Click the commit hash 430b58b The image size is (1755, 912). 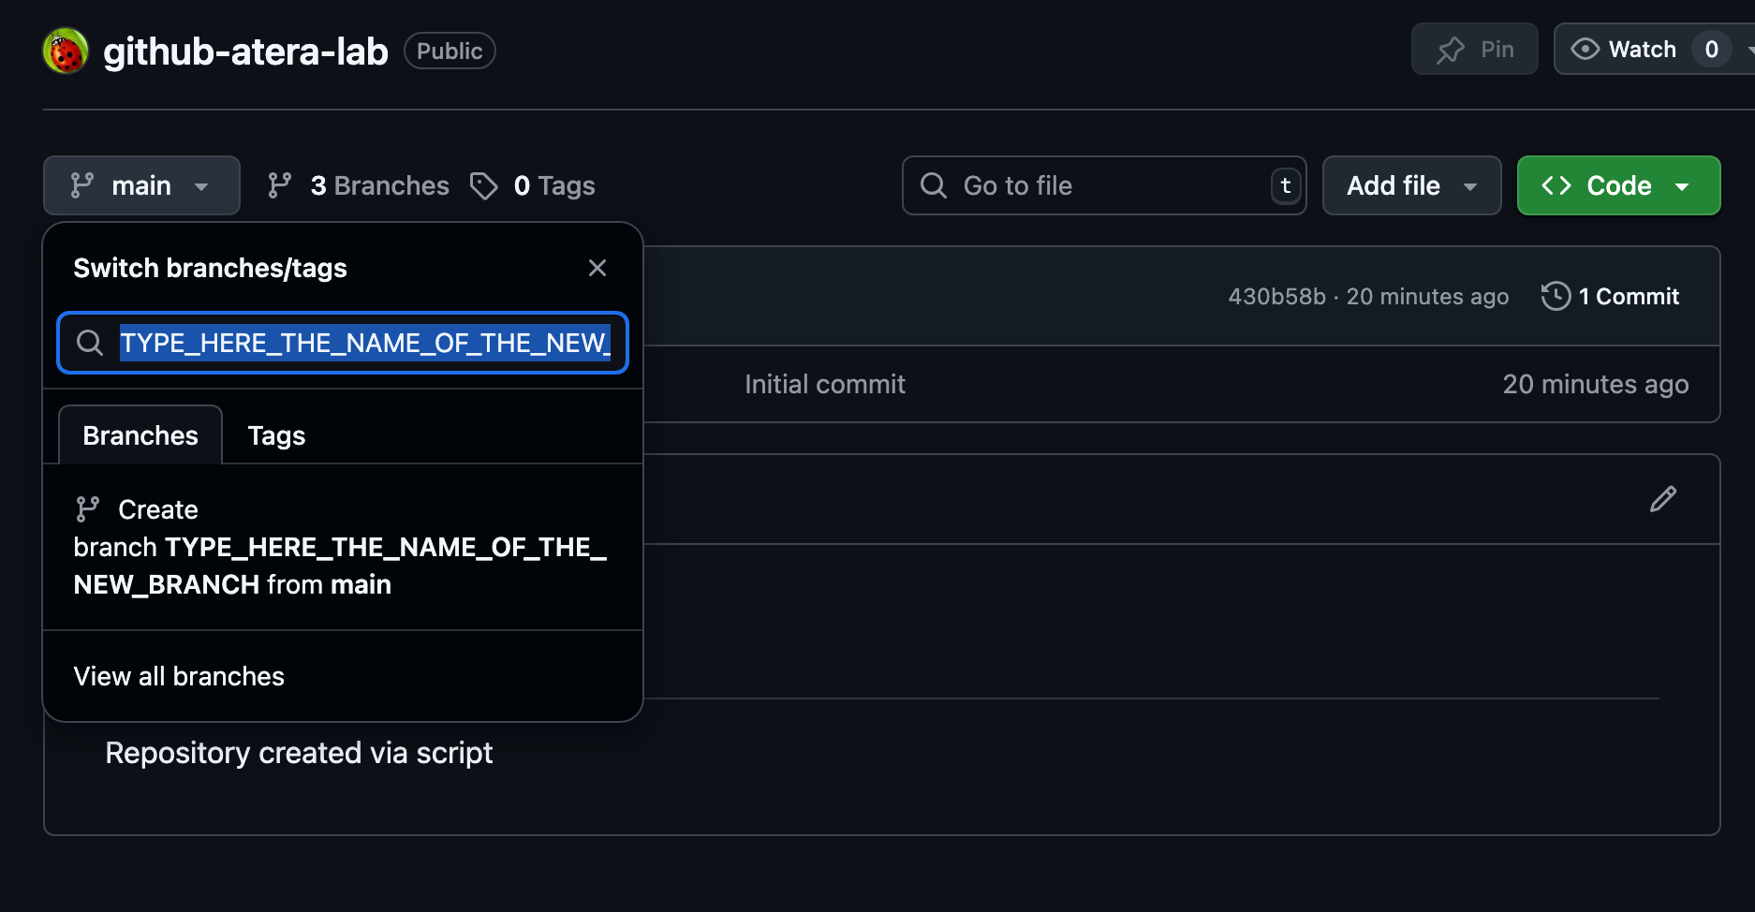point(1276,296)
